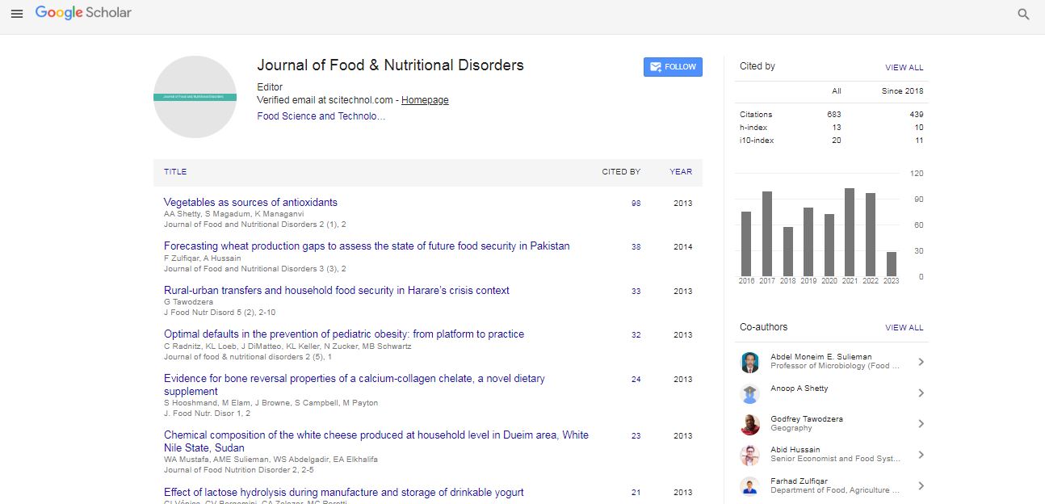Screen dimensions: 1045x504
Task: Click View All in Cited by panel
Action: (x=904, y=68)
